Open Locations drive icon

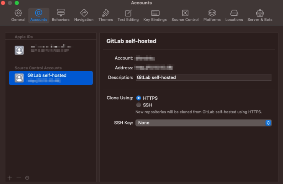click(x=234, y=13)
